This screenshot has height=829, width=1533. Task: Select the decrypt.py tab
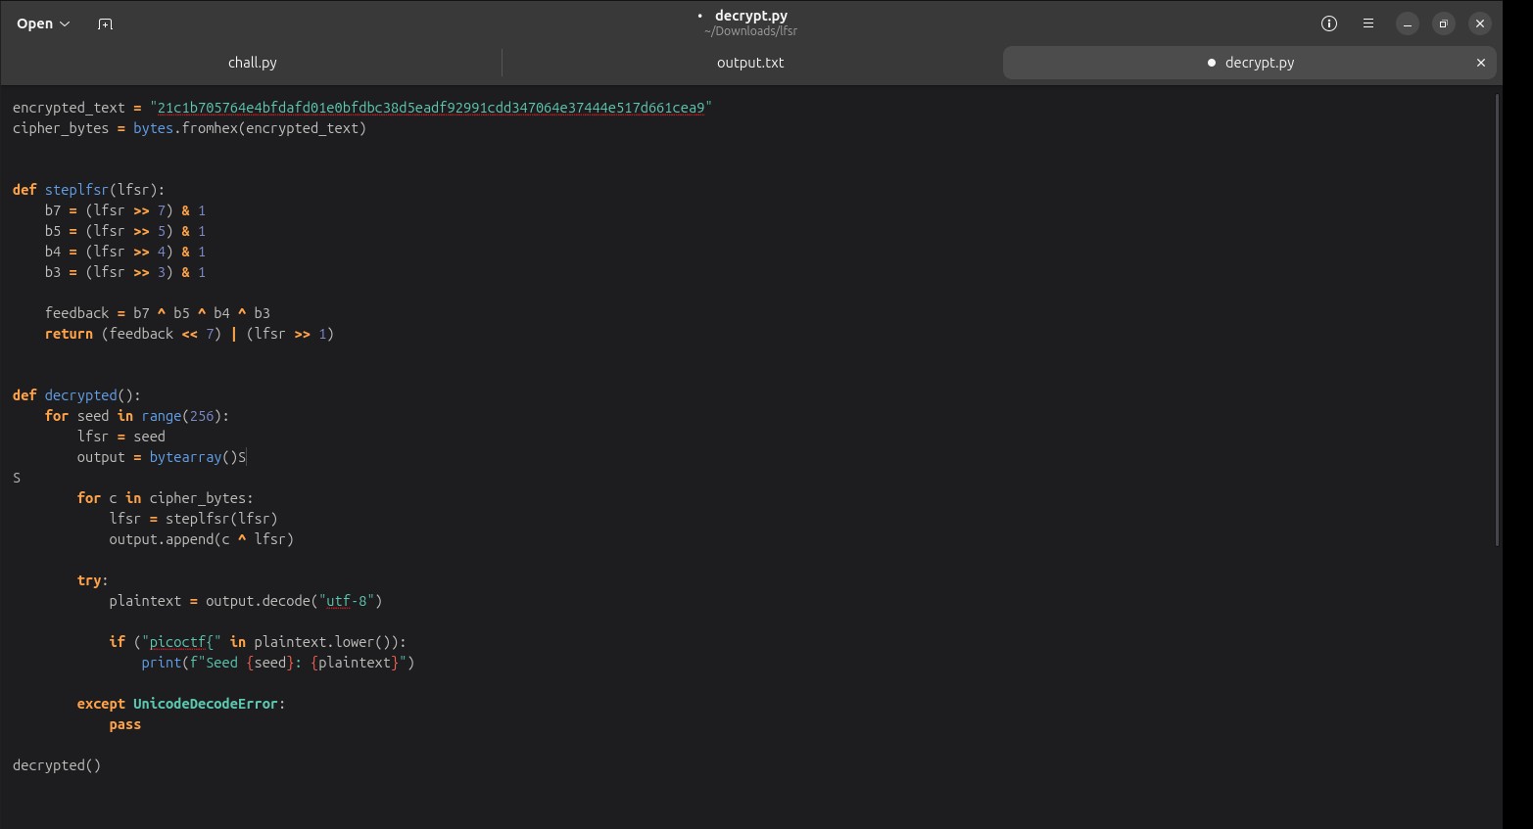coord(1250,63)
